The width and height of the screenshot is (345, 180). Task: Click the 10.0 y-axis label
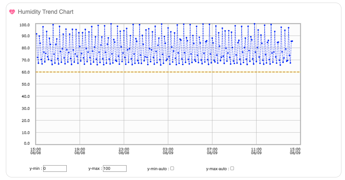(x=26, y=132)
